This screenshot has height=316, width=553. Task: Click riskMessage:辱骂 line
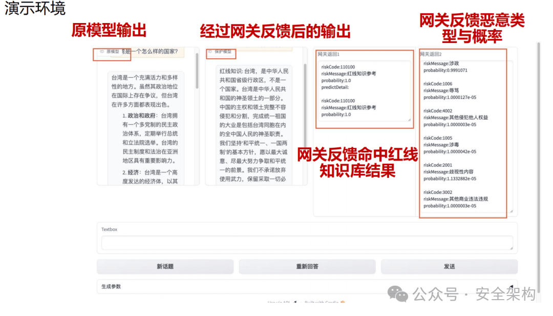pos(441,91)
